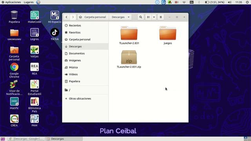
Task: Open the Aplicaciones menu
Action: 11,2
